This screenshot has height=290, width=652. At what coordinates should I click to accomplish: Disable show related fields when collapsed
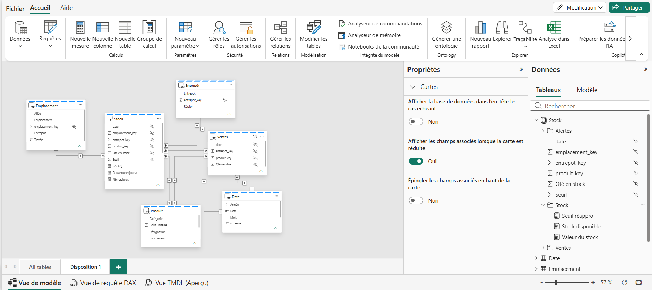click(416, 161)
